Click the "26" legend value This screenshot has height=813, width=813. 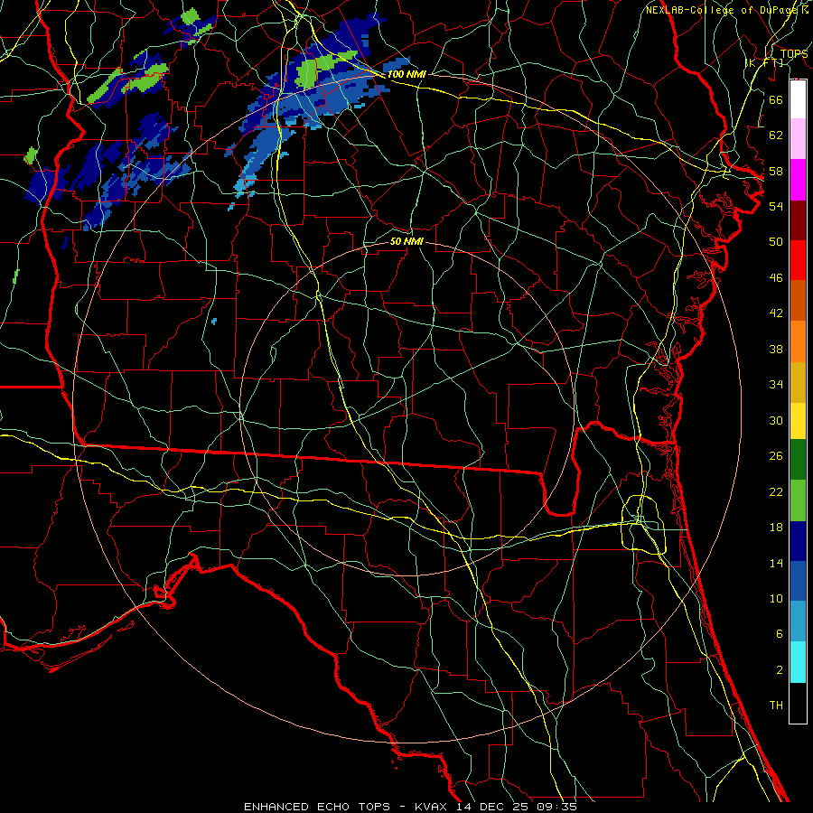776,456
